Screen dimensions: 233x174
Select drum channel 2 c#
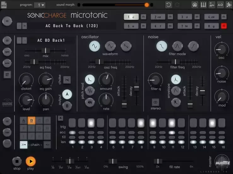[158, 17]
